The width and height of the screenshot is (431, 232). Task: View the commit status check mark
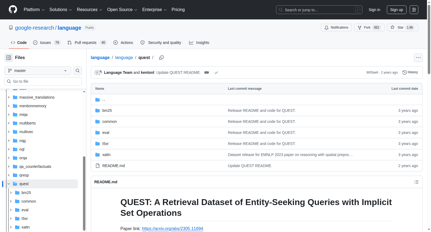pos(216,72)
